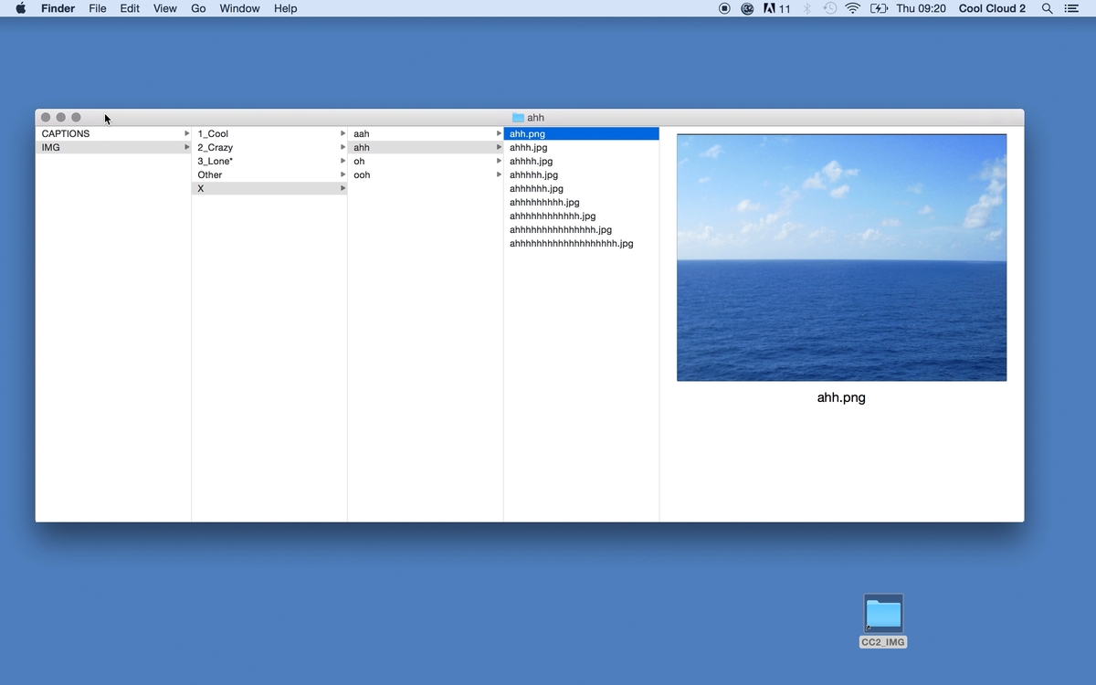Open Notification Center list icon
1096x685 pixels.
click(1072, 8)
